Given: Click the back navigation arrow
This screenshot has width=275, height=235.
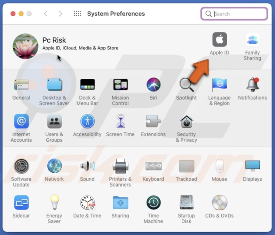Looking at the screenshot, I should click(46, 14).
